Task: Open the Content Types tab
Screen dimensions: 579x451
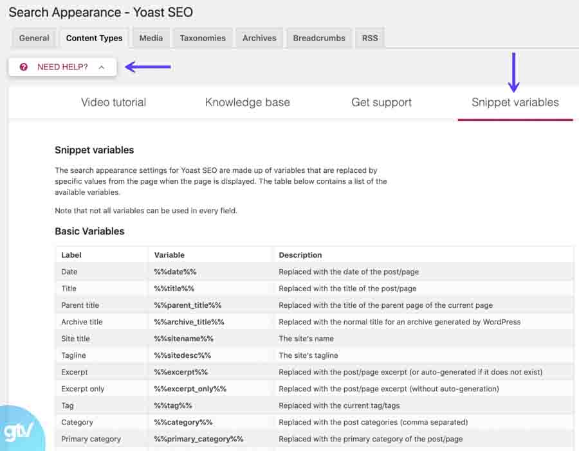Action: tap(94, 38)
